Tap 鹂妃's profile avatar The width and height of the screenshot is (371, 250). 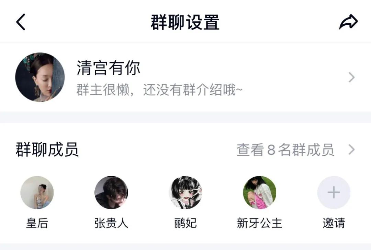[185, 193]
